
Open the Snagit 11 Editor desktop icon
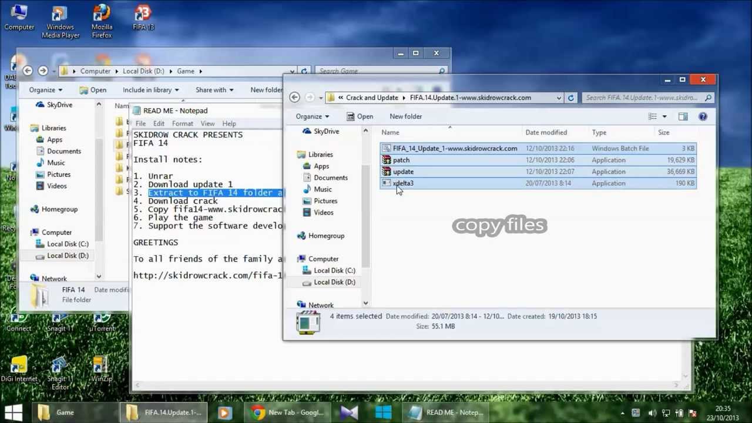coord(60,373)
